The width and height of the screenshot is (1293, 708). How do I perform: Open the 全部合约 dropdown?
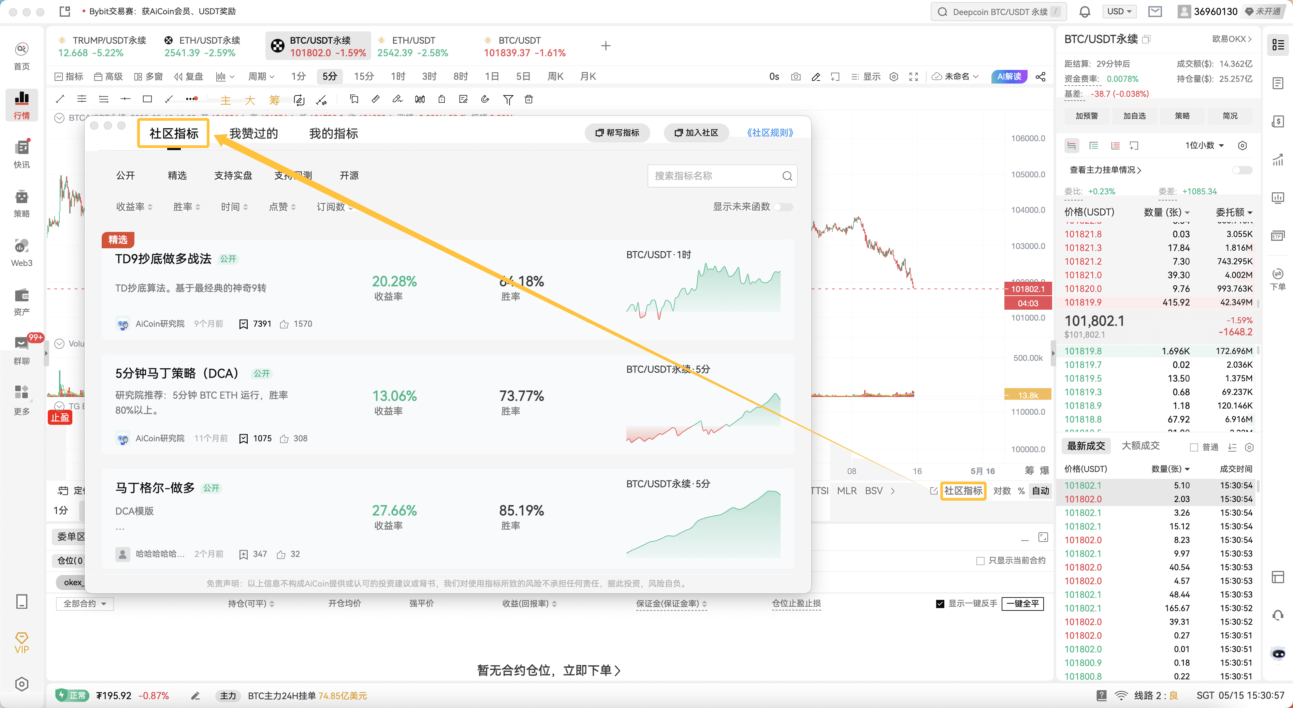(85, 603)
